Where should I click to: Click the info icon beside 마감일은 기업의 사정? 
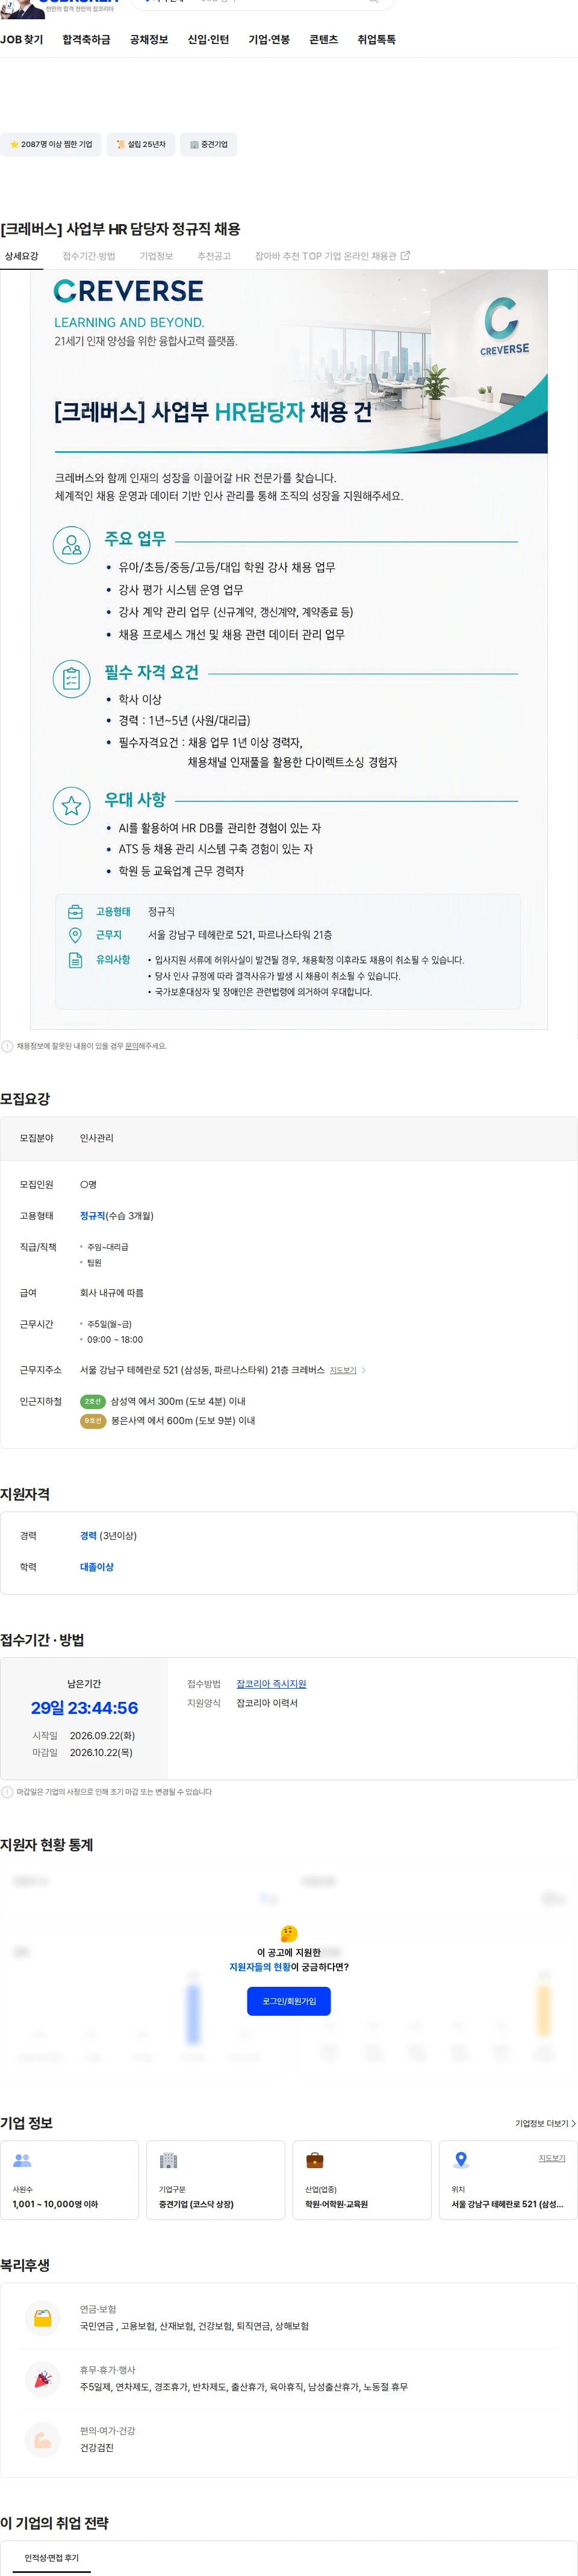point(7,1792)
